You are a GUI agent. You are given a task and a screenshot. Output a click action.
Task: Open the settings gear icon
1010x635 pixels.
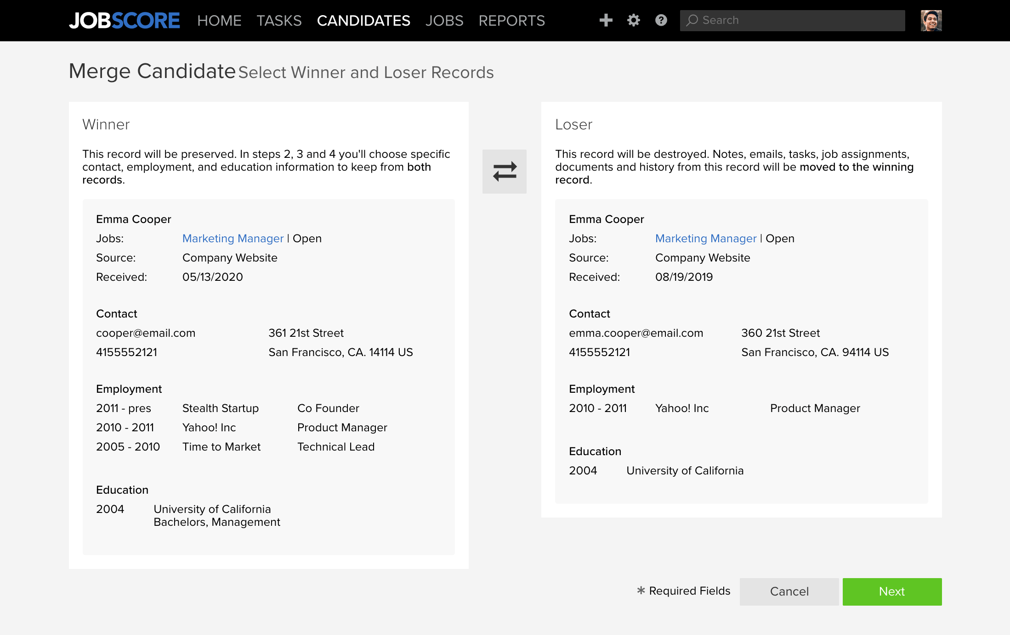click(x=634, y=20)
